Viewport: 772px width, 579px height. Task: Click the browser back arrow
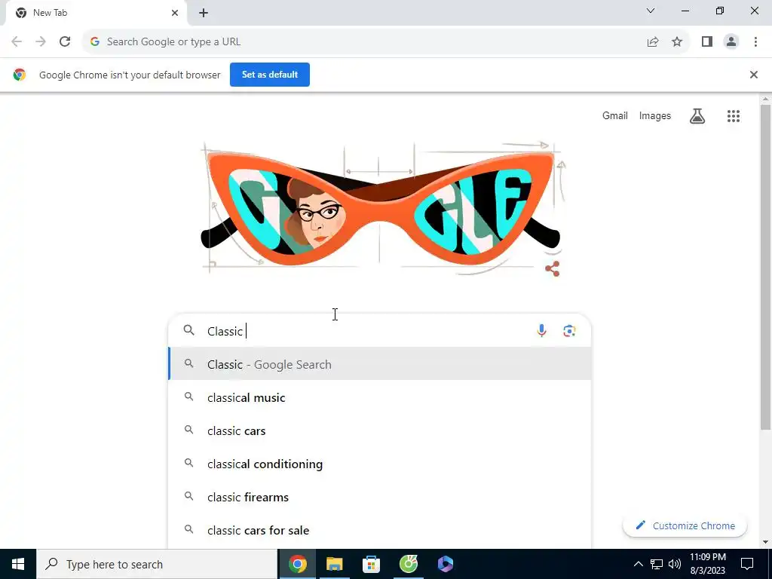coord(17,42)
